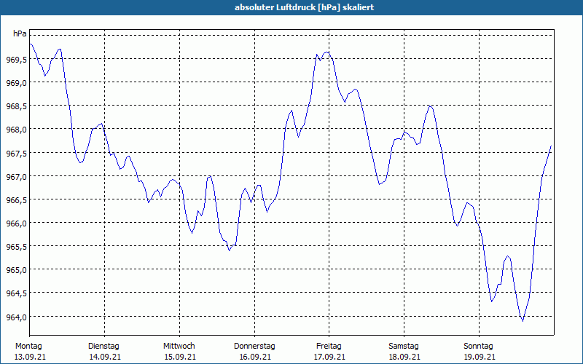Click the date label 17.09.21
The image size is (583, 364).
(x=330, y=357)
